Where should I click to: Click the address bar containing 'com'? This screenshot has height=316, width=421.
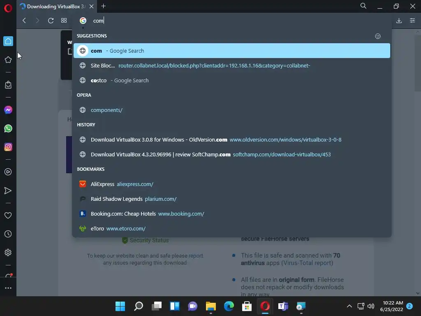[x=231, y=21]
